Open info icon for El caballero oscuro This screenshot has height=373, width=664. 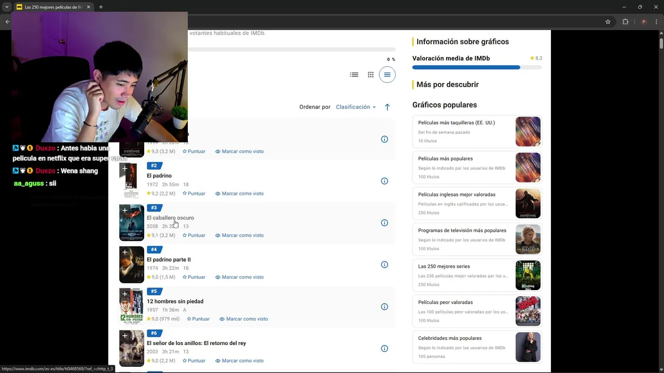coord(384,223)
